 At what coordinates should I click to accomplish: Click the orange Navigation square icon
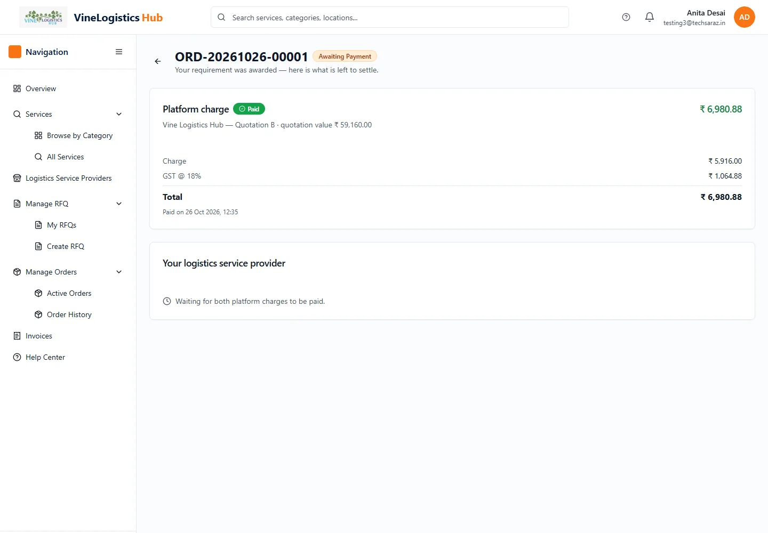tap(15, 52)
